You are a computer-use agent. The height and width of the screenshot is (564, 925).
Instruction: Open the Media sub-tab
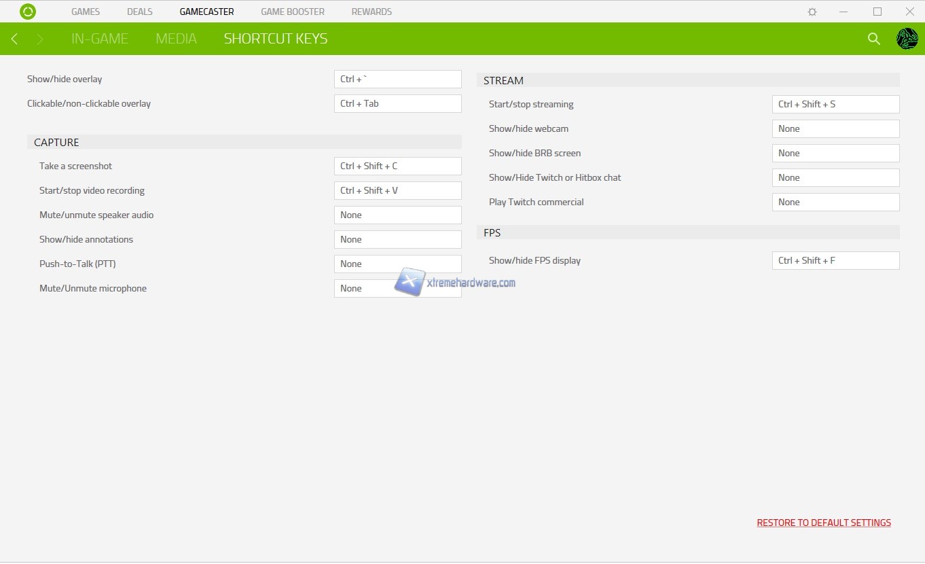176,39
